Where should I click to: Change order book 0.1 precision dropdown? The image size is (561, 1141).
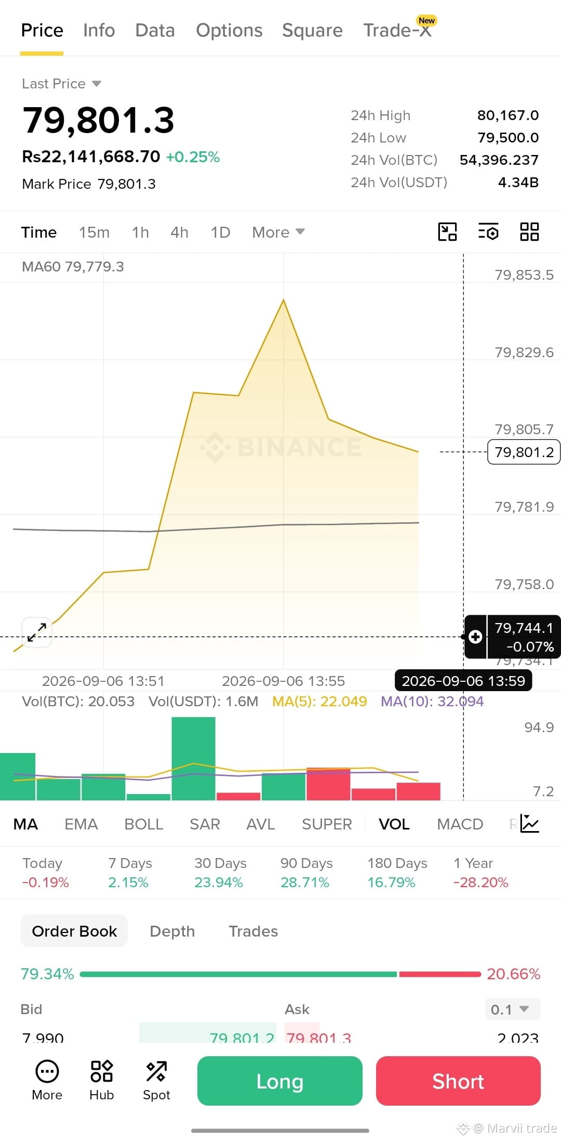[513, 1009]
